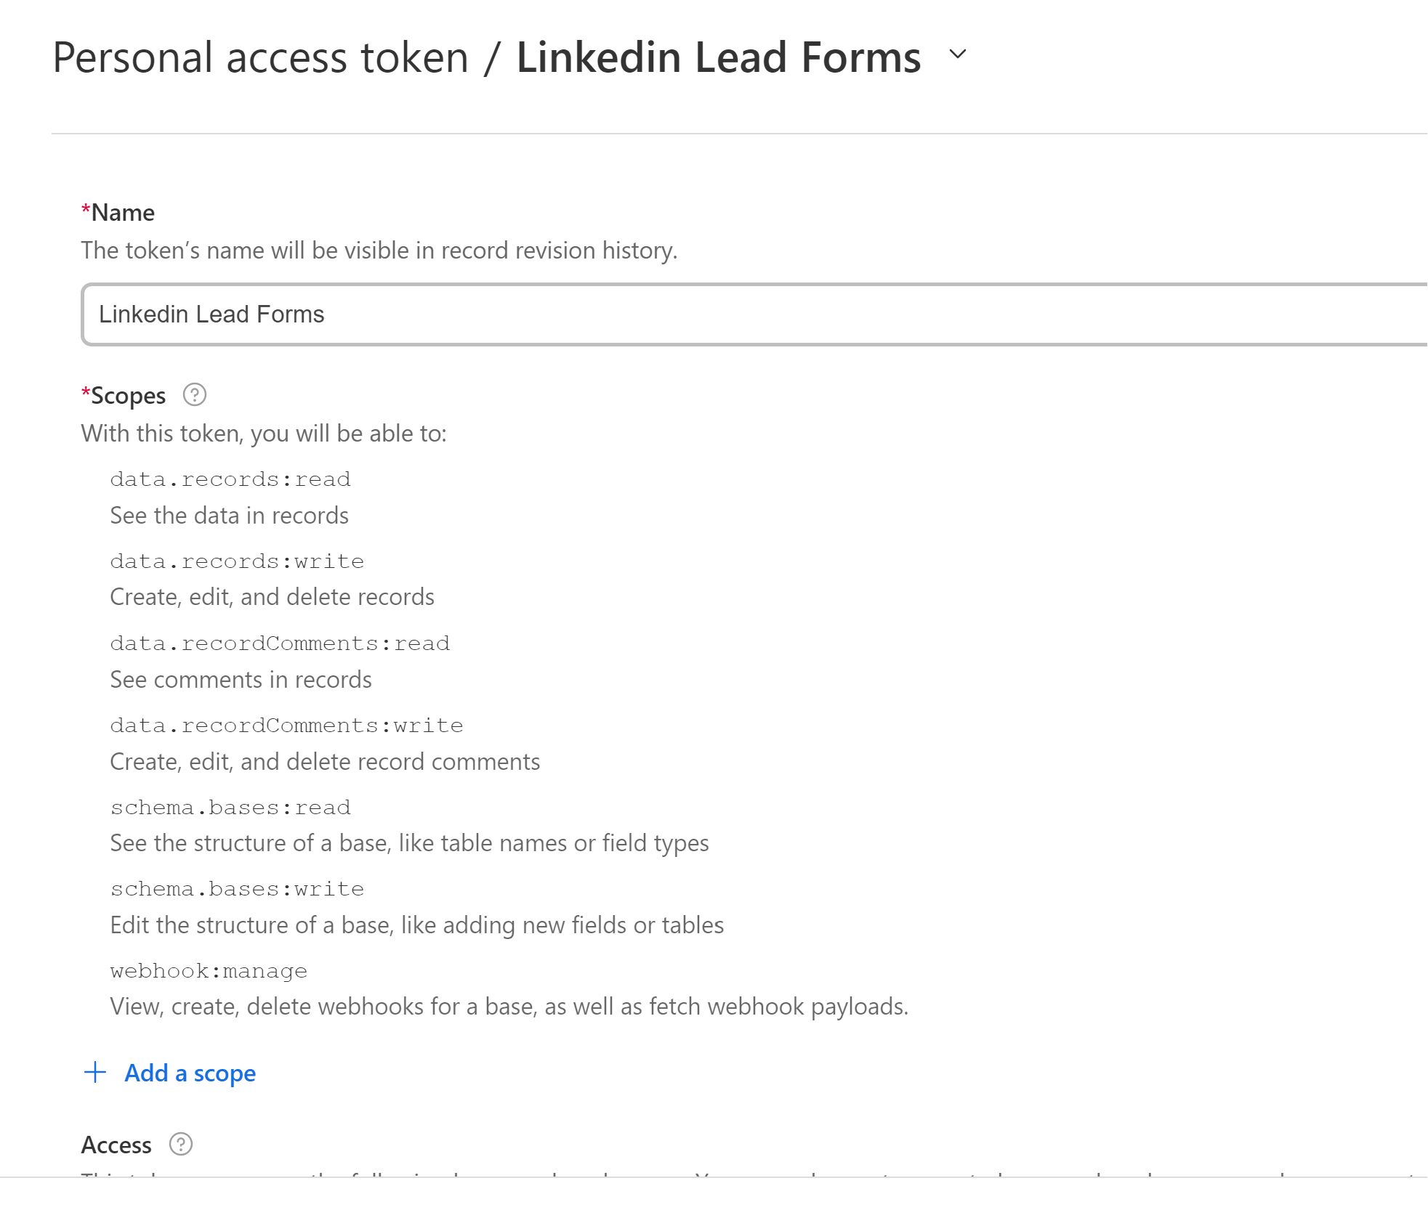Click the webhook payloads description text
The width and height of the screenshot is (1428, 1231).
pos(509,1007)
